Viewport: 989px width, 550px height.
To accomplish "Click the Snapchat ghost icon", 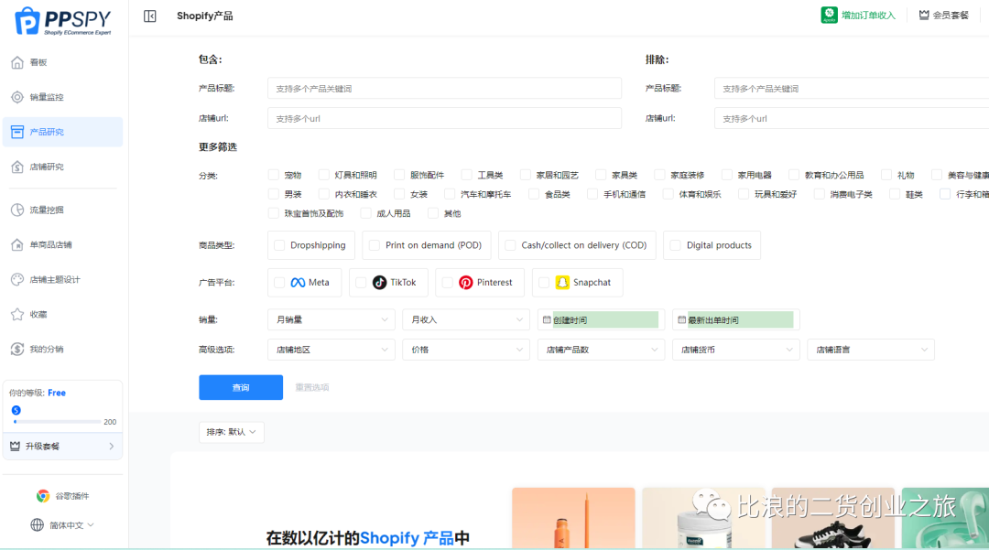I will tap(562, 282).
